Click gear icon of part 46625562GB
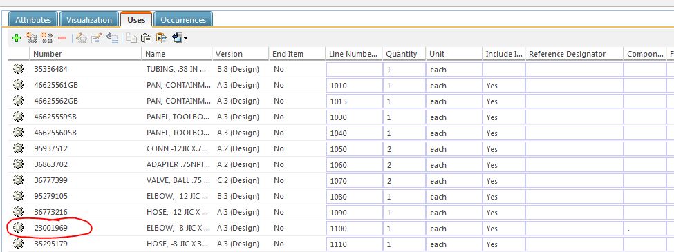Image resolution: width=674 pixels, height=252 pixels. pyautogui.click(x=18, y=101)
